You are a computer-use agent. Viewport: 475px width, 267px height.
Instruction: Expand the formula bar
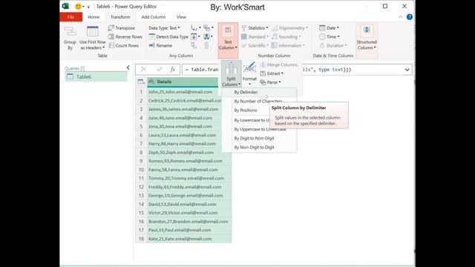(407, 70)
